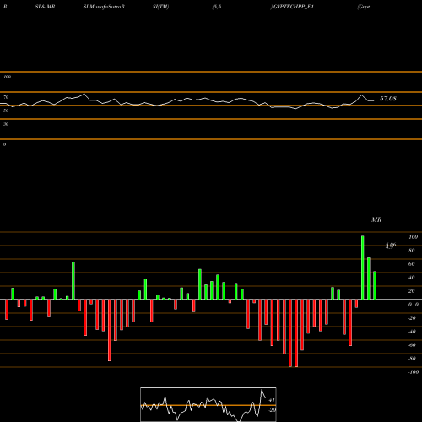Click the MR axis label -80
This screenshot has width=422, height=422.
(x=412, y=359)
